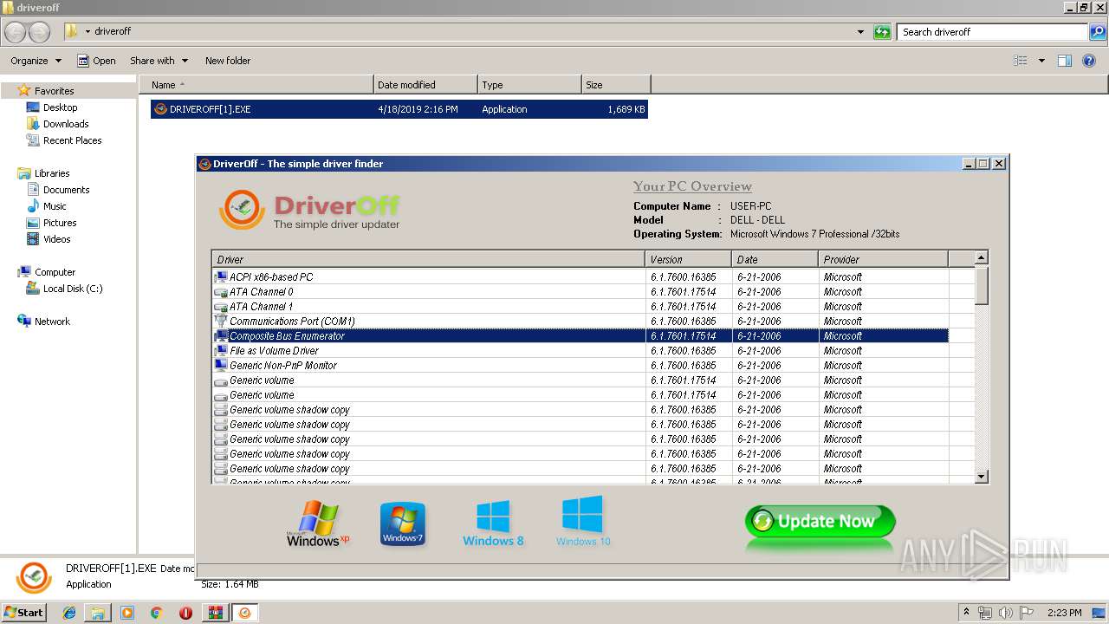The image size is (1109, 624).
Task: Sort driver list by Driver column header
Action: (x=429, y=259)
